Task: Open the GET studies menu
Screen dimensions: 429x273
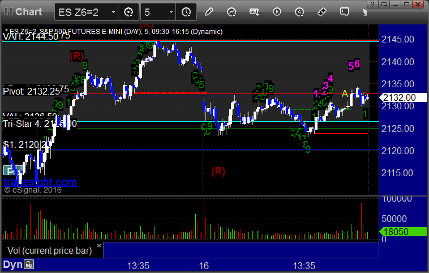Action: tap(254, 12)
